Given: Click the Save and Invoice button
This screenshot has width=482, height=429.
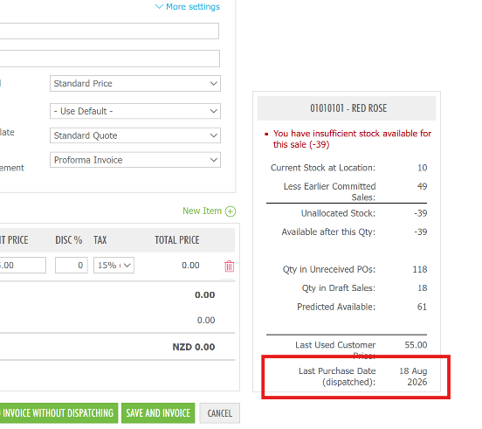Looking at the screenshot, I should click(158, 413).
